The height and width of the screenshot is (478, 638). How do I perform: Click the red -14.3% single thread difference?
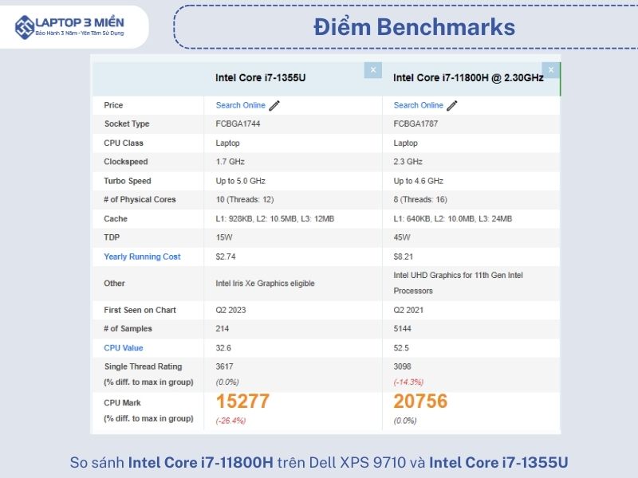(x=408, y=382)
